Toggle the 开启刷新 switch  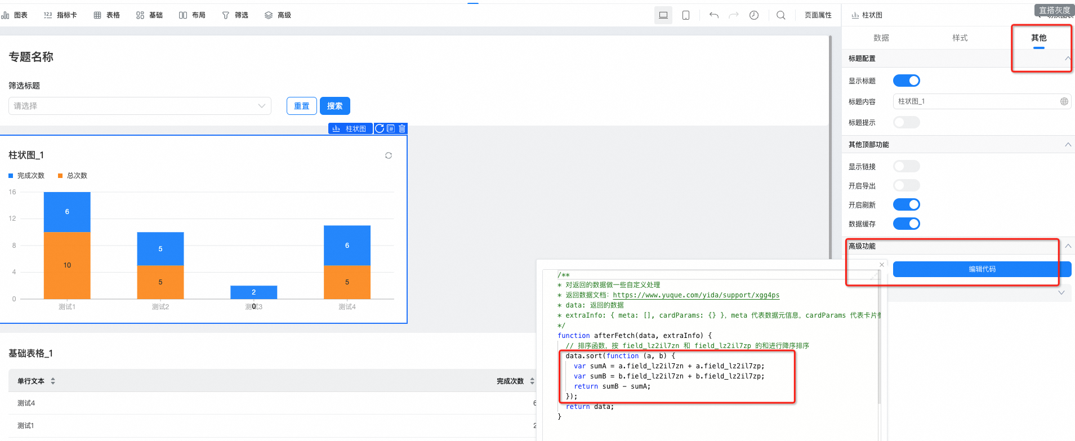point(907,204)
